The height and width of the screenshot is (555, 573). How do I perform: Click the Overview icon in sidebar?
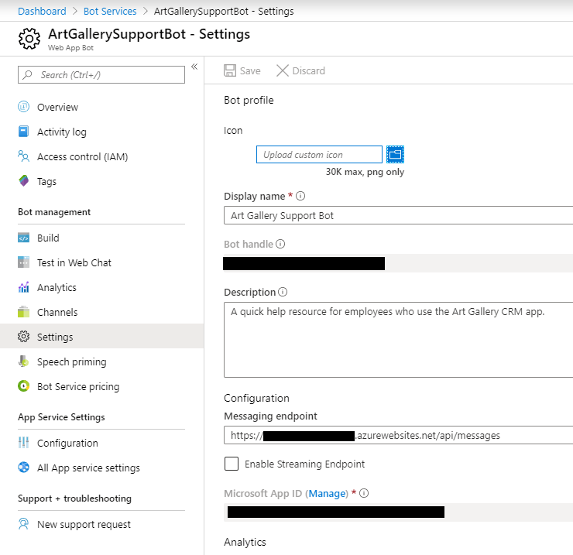point(24,107)
